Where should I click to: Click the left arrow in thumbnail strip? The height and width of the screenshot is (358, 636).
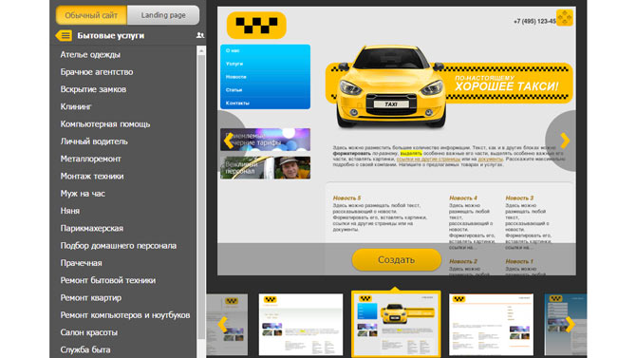(x=222, y=325)
